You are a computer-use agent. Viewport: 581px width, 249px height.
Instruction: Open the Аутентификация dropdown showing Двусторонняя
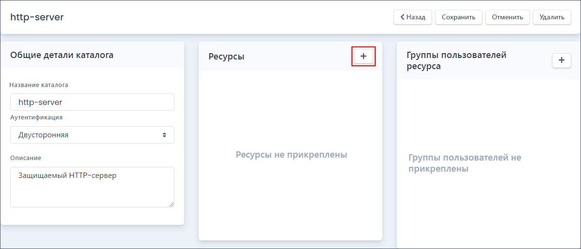[92, 135]
